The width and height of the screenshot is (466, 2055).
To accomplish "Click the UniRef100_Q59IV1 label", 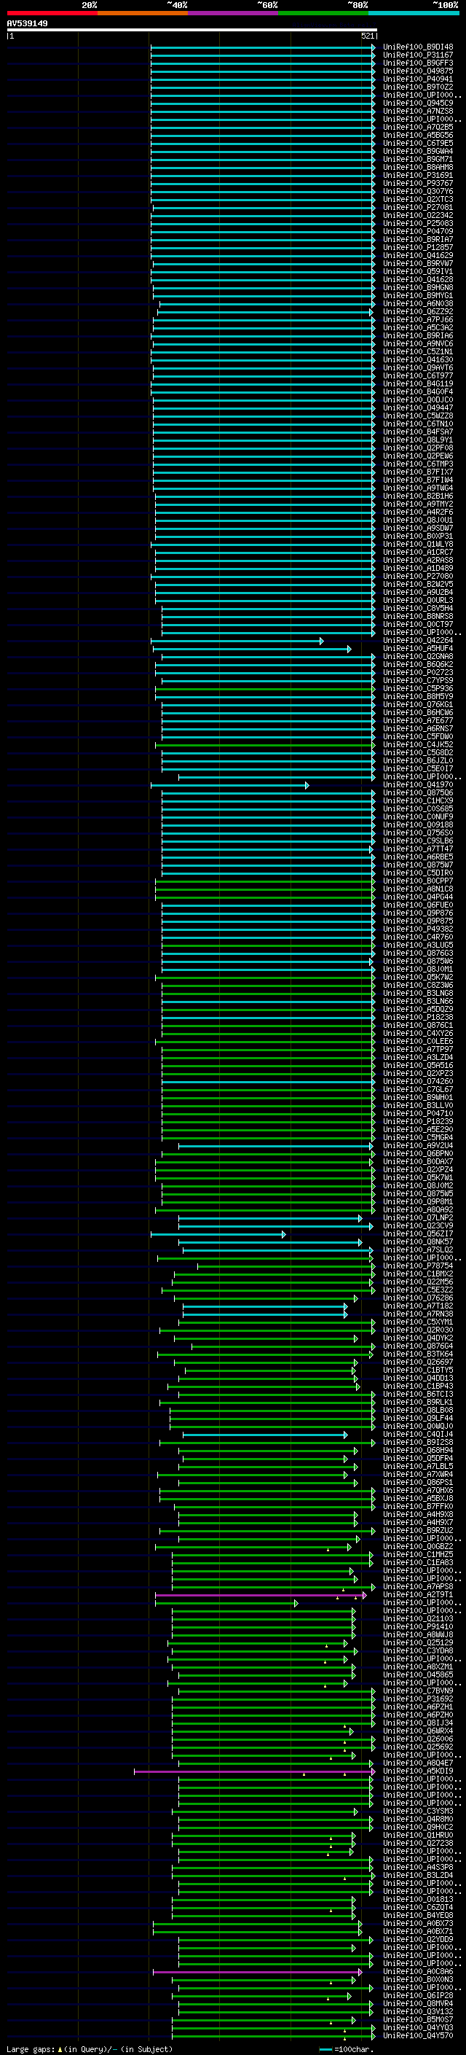I will 418,271.
